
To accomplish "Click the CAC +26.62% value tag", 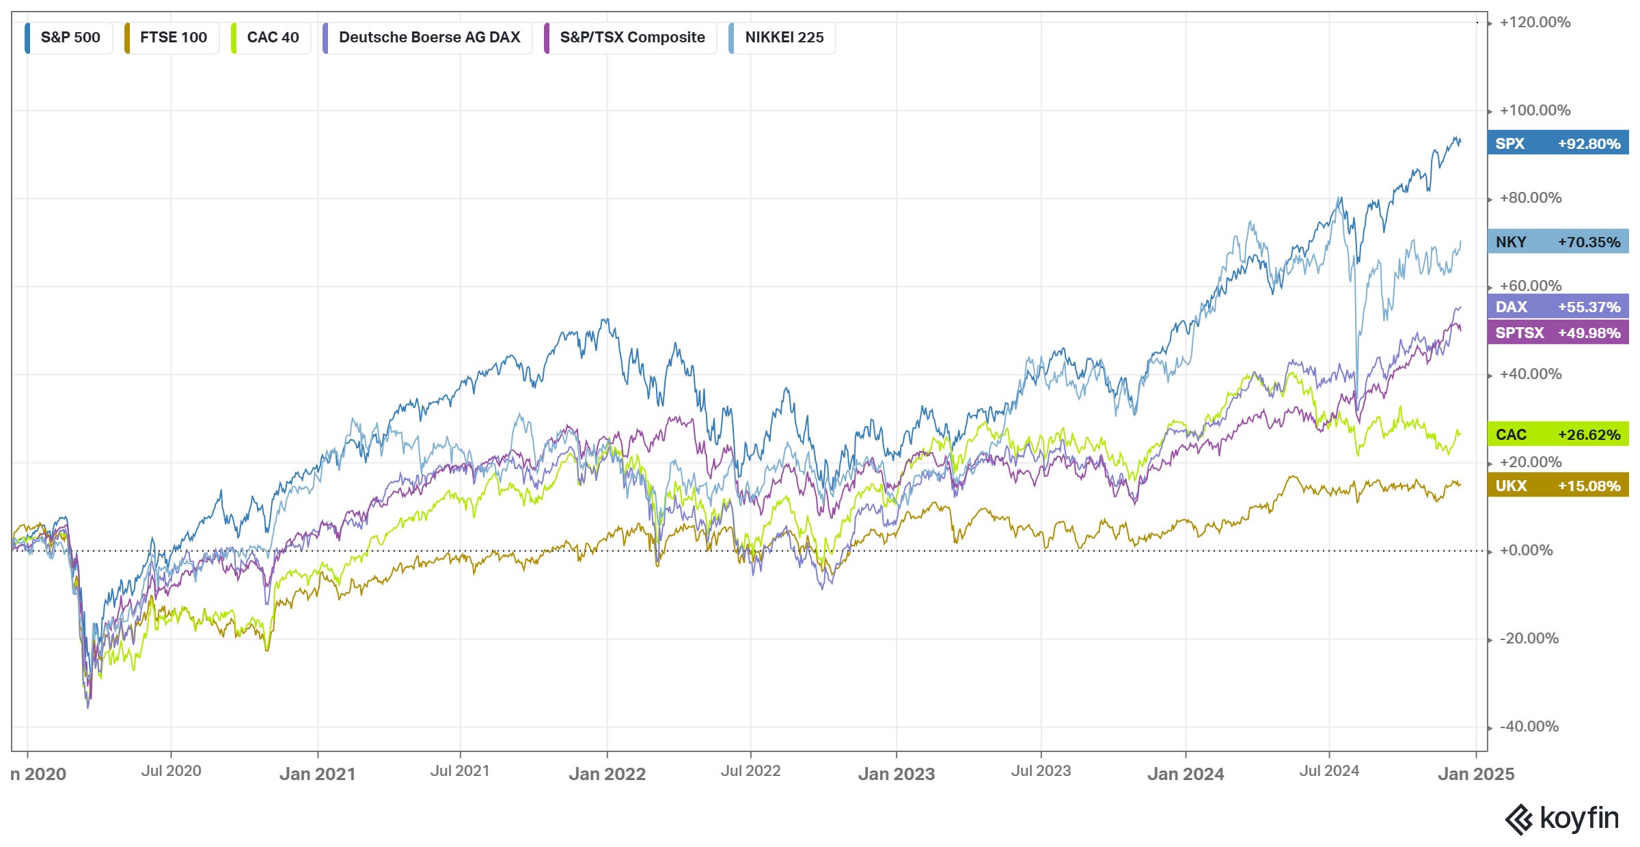I will [1557, 434].
